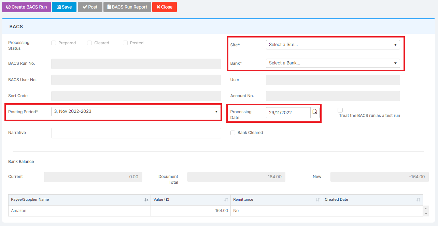This screenshot has width=438, height=226.
Task: Tick the Prepared status checkbox
Action: [54, 43]
